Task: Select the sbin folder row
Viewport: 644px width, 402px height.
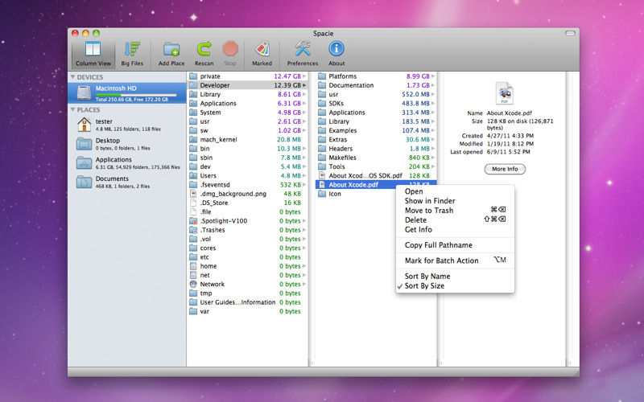Action: tap(247, 158)
